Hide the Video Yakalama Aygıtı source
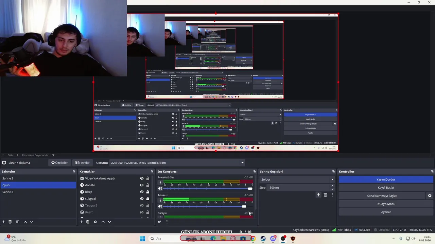Image resolution: width=435 pixels, height=244 pixels. click(142, 178)
